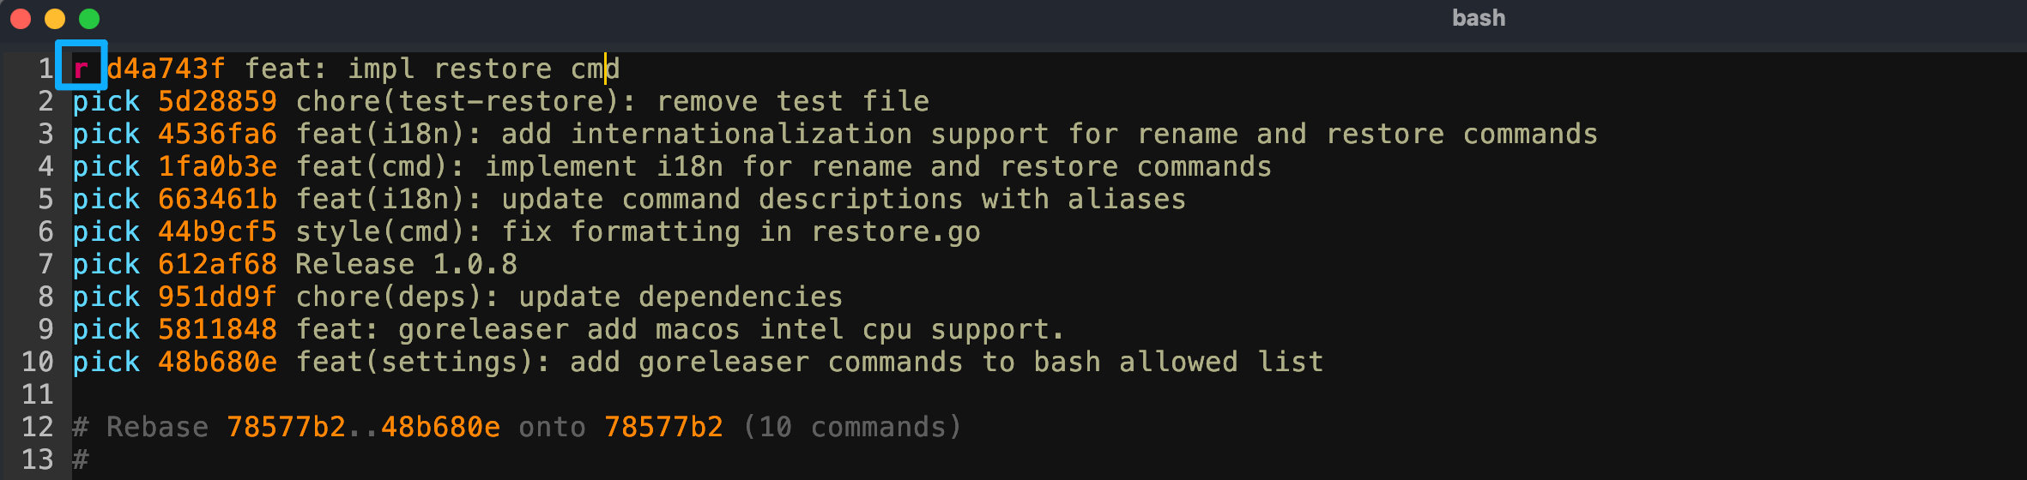The height and width of the screenshot is (480, 2027).
Task: Place cursor on commit hash d4a743f
Action: [166, 69]
